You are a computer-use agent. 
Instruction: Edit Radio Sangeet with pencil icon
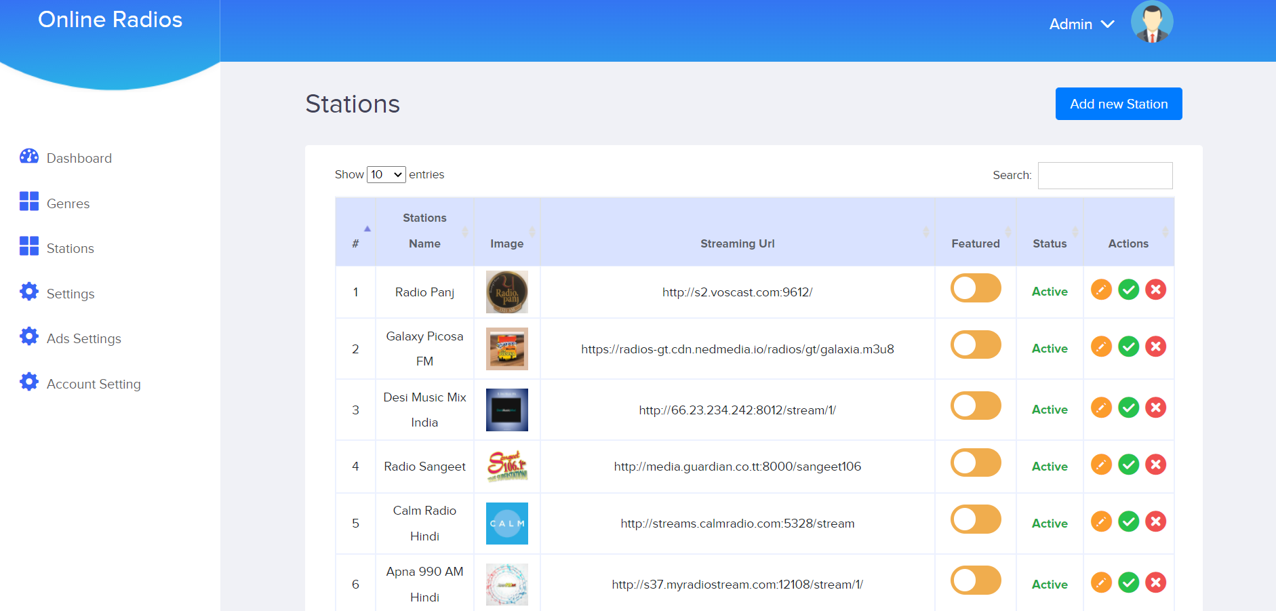[1101, 465]
